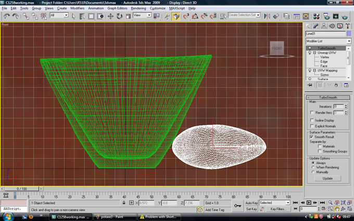Viewport: 354px width, 221px height.
Task: Click the Play Animation button
Action: [x=309, y=203]
